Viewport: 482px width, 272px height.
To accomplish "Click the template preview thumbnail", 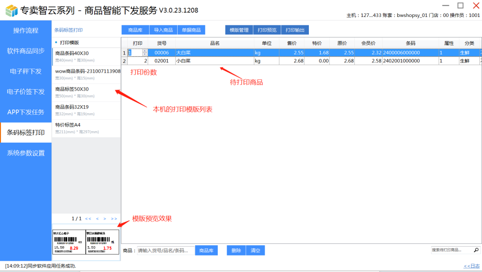I will pyautogui.click(x=86, y=242).
